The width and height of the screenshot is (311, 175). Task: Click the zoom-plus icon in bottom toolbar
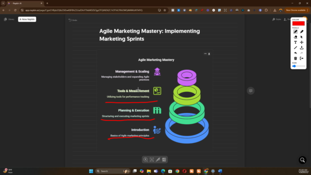[x=145, y=159]
